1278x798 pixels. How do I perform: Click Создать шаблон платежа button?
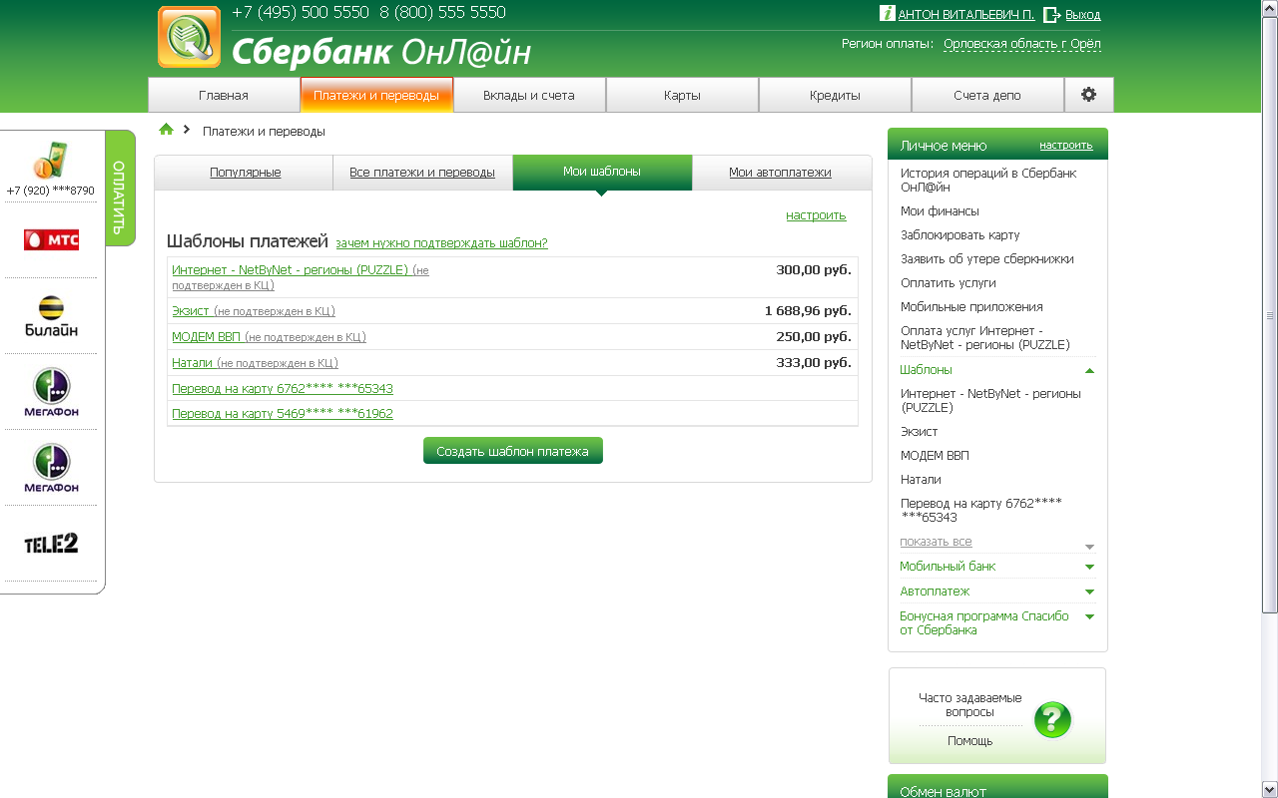[x=513, y=451]
